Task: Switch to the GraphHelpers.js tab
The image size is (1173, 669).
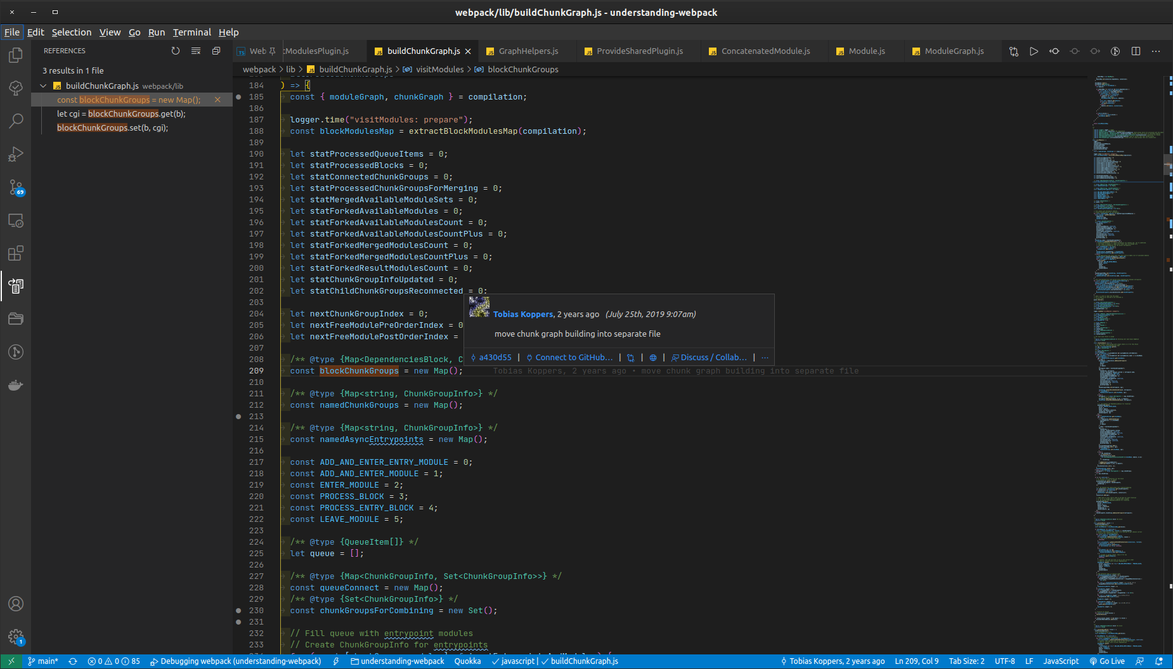Action: 527,51
